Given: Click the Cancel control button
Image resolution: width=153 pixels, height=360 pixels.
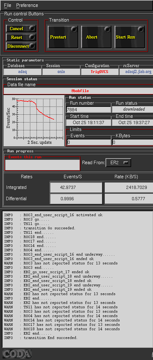Looking at the screenshot, I should (x=21, y=29).
